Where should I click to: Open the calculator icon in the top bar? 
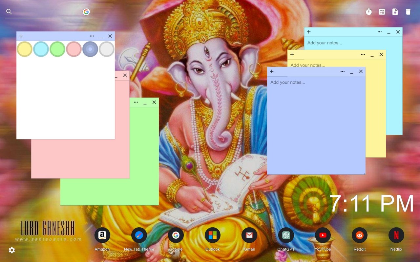click(382, 12)
